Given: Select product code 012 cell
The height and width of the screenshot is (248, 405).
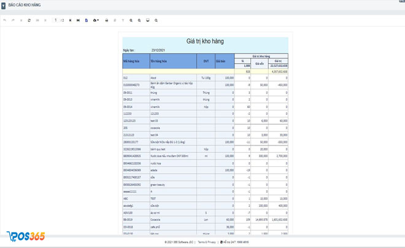Looking at the screenshot, I should [136, 78].
